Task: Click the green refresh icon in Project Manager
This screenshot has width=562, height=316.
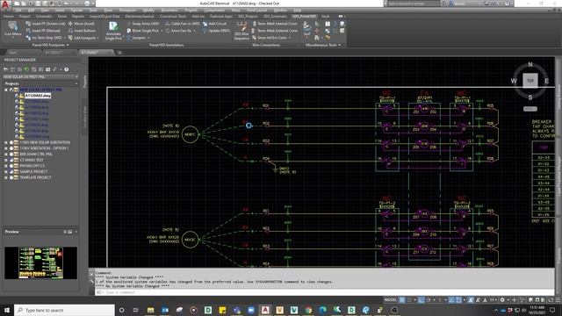Action: [26, 69]
